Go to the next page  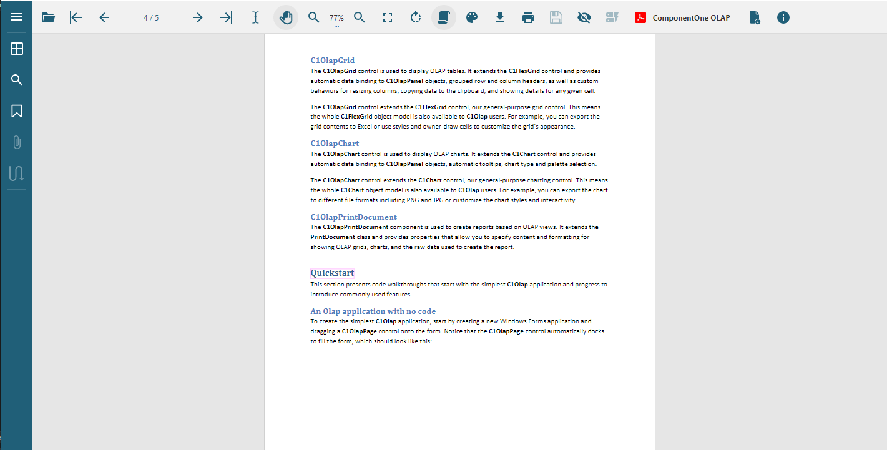tap(197, 17)
